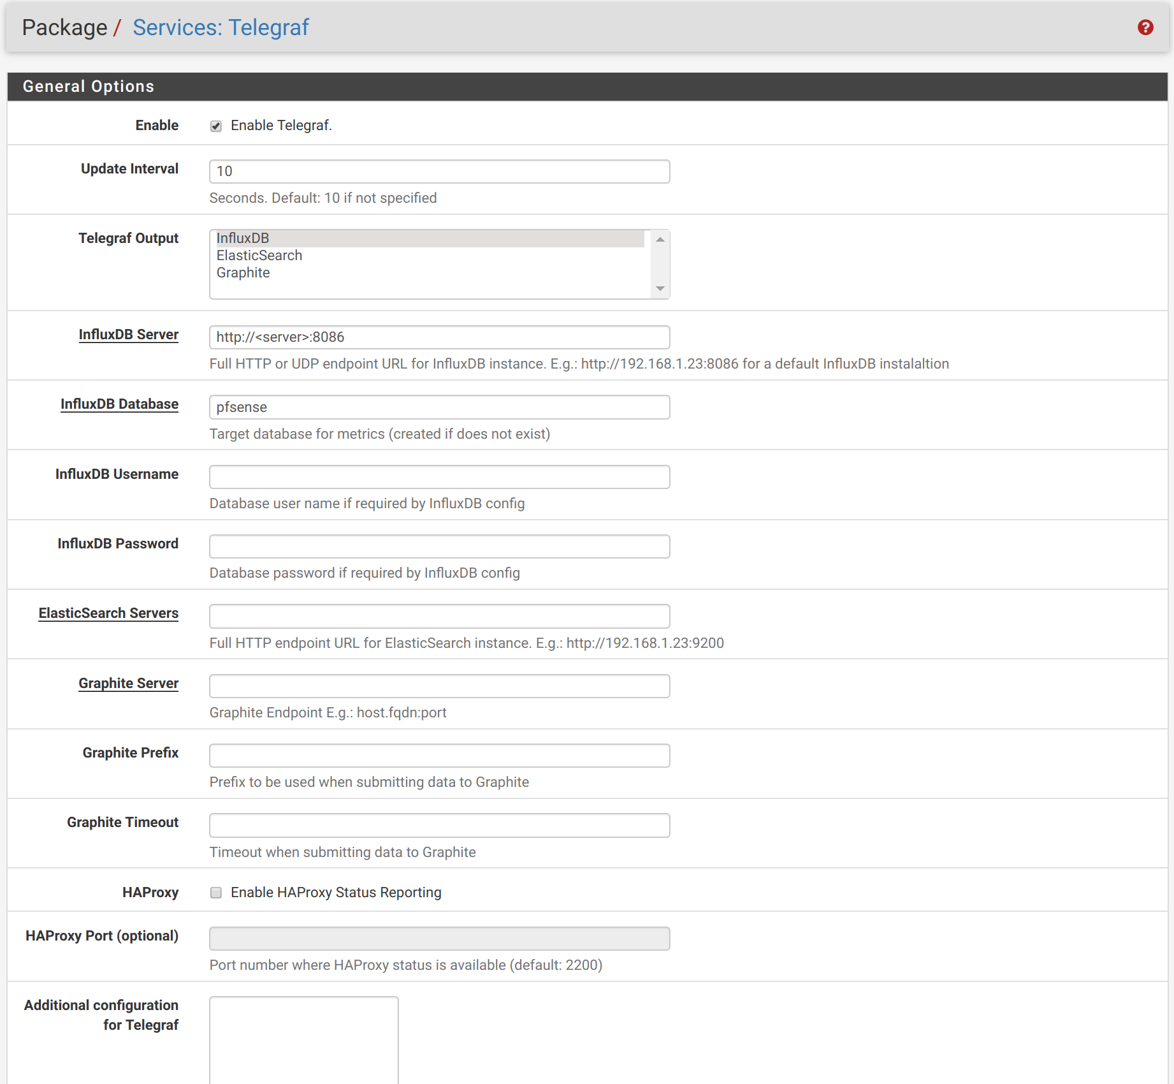Screen dimensions: 1174x1084
Task: Click the Graphite Server label link
Action: pyautogui.click(x=128, y=684)
